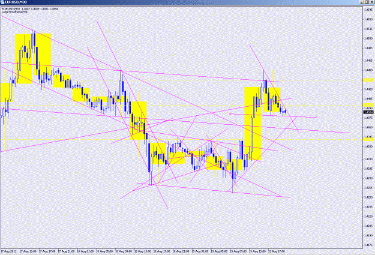Click the current price marker 1.4384 on price axis
This screenshot has width=375, height=255.
coord(368,112)
